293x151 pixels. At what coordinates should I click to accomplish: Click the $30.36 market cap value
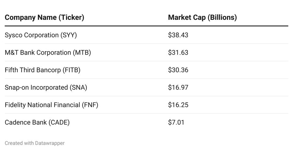coord(178,70)
